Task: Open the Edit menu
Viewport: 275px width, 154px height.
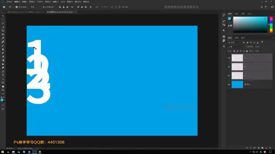Action: pos(17,2)
